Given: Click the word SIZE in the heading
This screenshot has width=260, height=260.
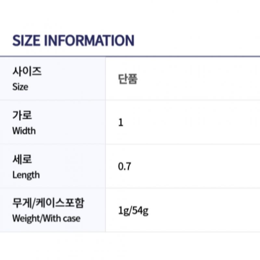Looking at the screenshot, I should click(26, 41).
